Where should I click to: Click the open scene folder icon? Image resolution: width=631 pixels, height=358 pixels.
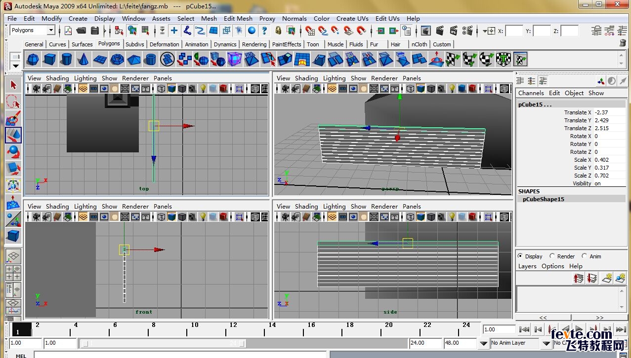click(x=82, y=31)
